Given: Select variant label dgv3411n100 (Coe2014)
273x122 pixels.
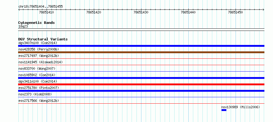Looking at the screenshot, I should pyautogui.click(x=38, y=81).
